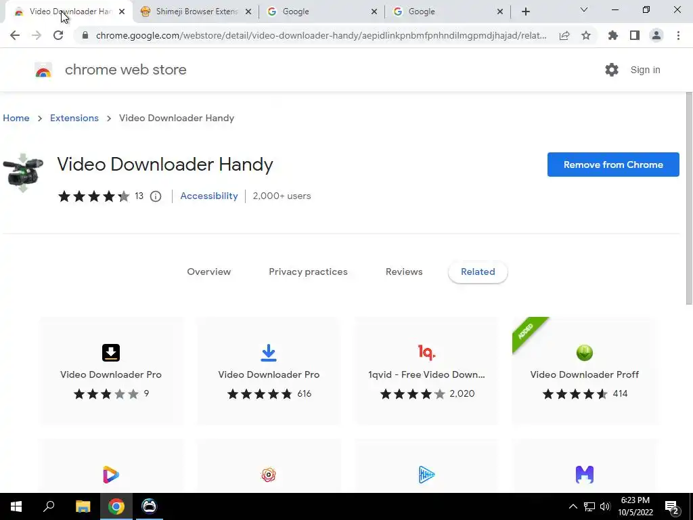Image resolution: width=693 pixels, height=520 pixels.
Task: Sign in to the Chrome Web Store
Action: tap(645, 70)
